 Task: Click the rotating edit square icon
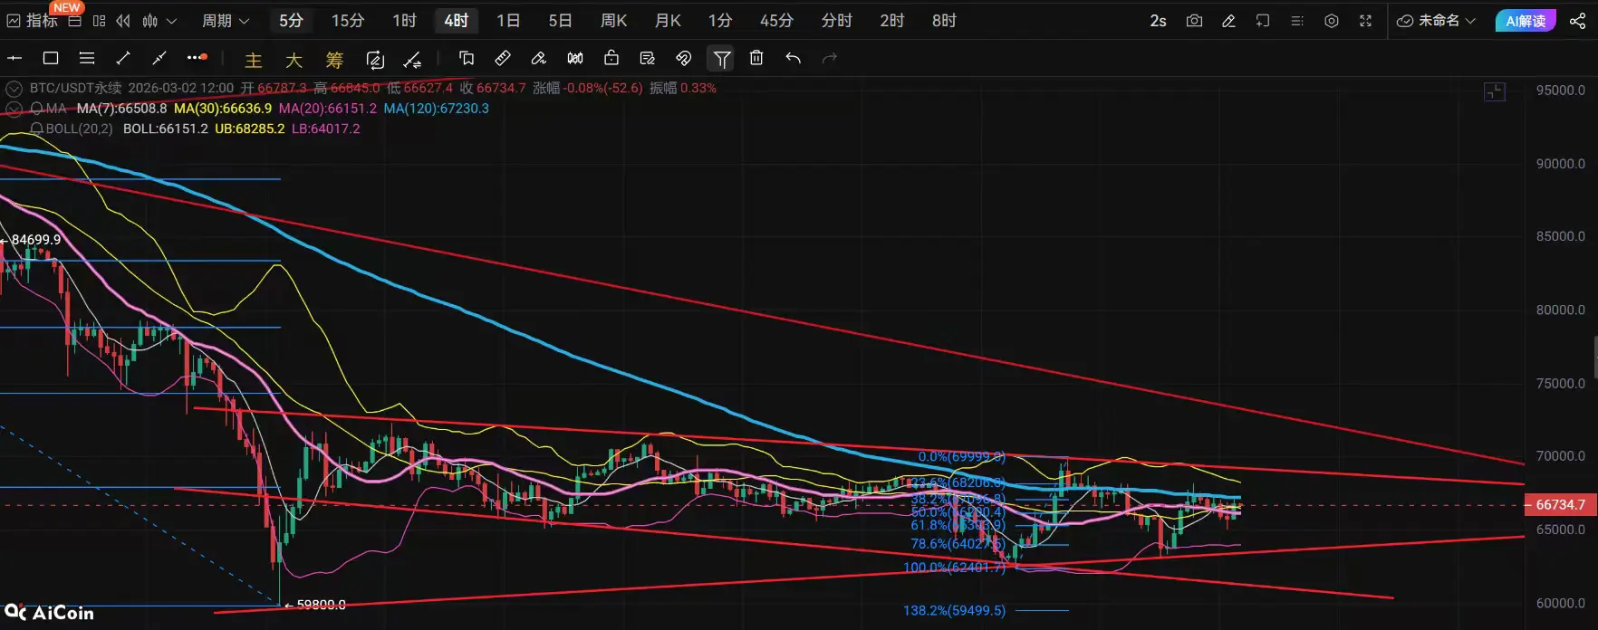[x=375, y=60]
